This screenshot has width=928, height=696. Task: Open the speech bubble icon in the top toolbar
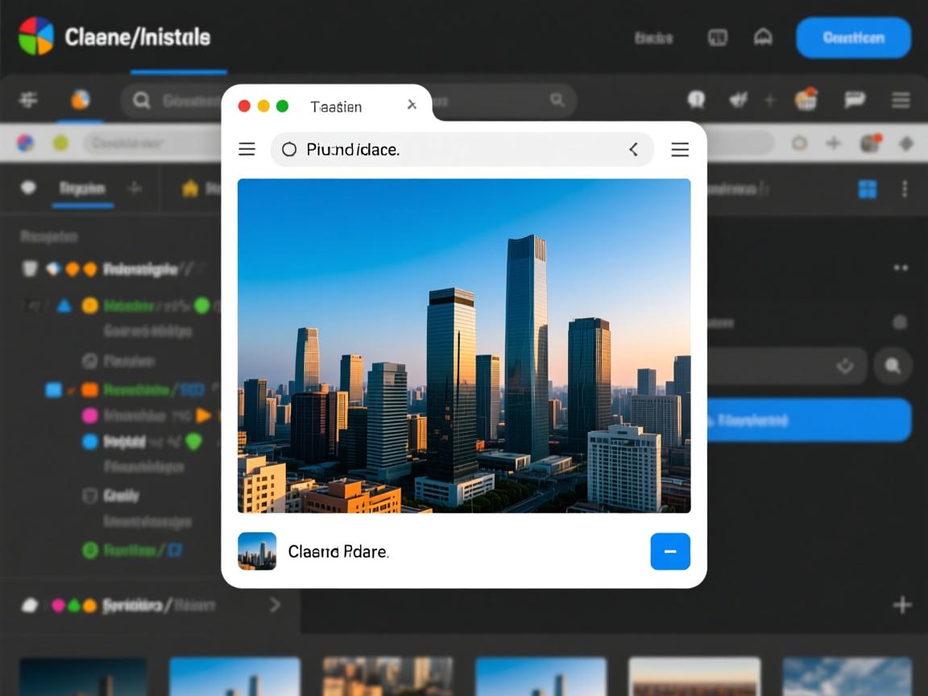tap(854, 100)
